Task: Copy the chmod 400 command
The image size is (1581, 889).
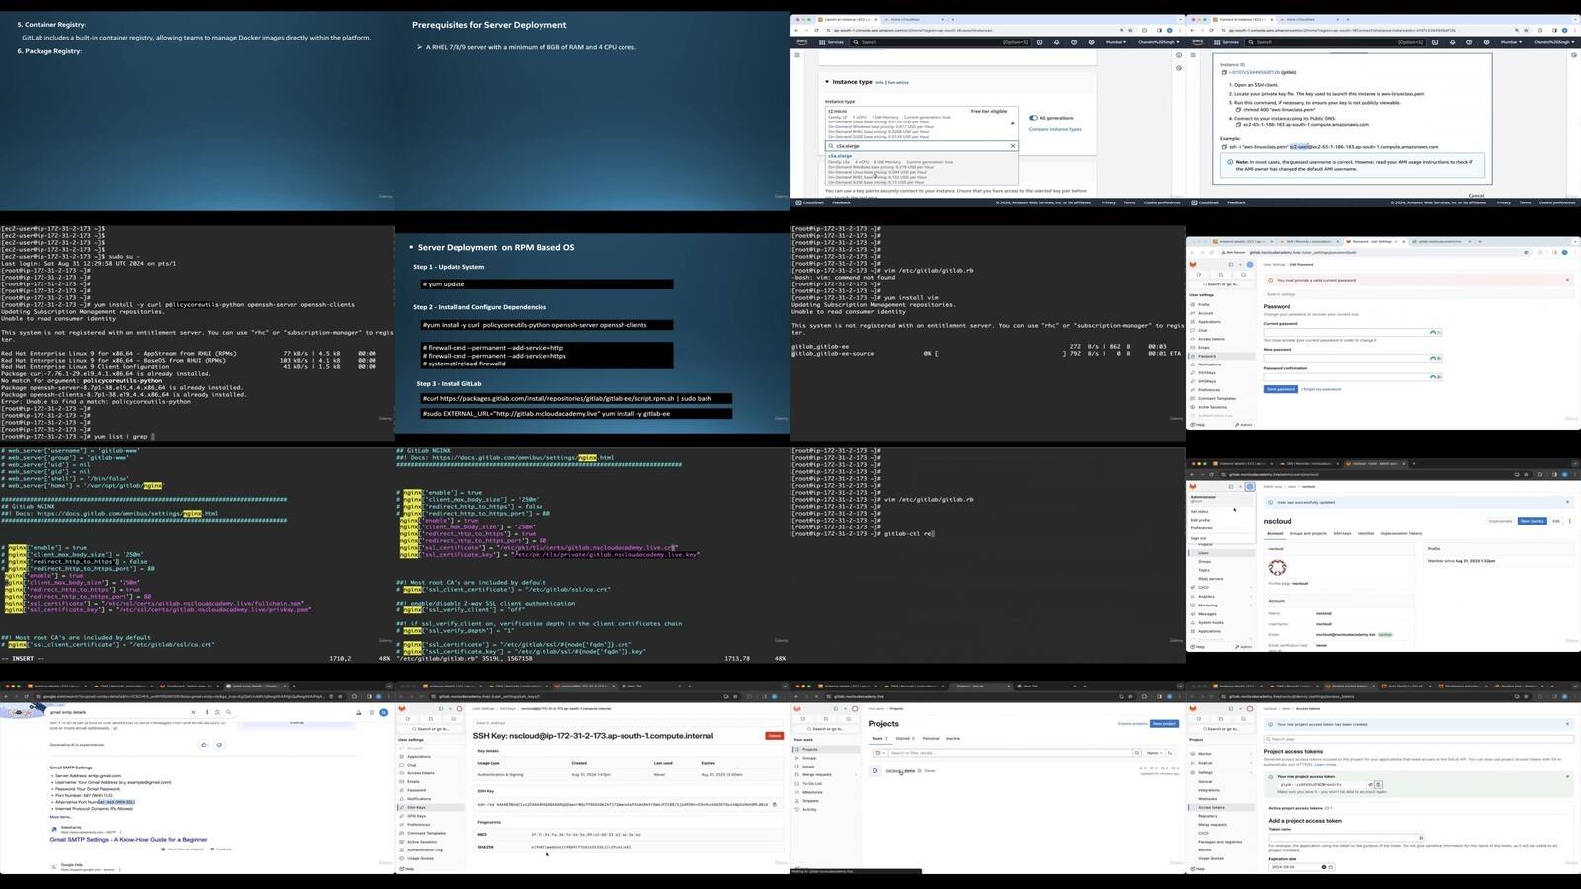Action: coord(1238,110)
